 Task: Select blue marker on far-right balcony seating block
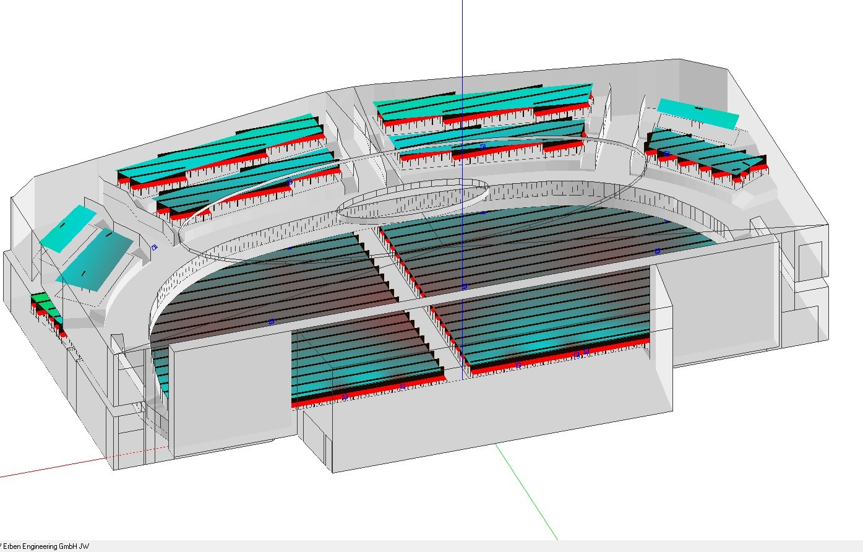[x=667, y=153]
